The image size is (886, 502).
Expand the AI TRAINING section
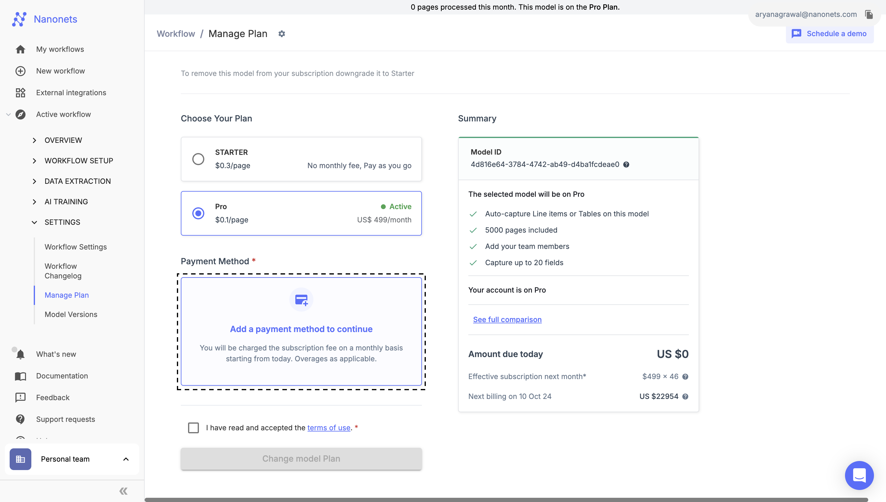tap(34, 202)
